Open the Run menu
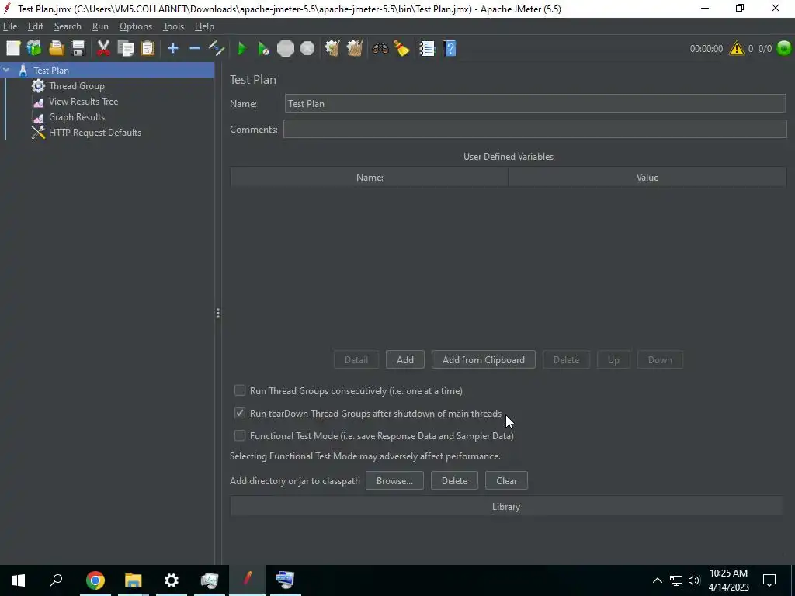Screen dimensions: 795x596 coord(100,26)
